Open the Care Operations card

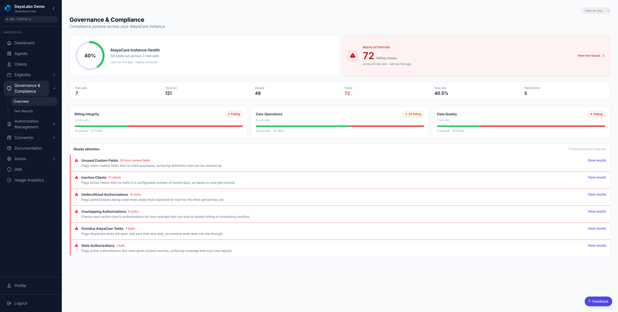pyautogui.click(x=340, y=122)
